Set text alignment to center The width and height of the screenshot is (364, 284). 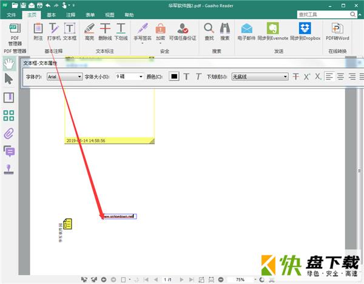(340, 76)
